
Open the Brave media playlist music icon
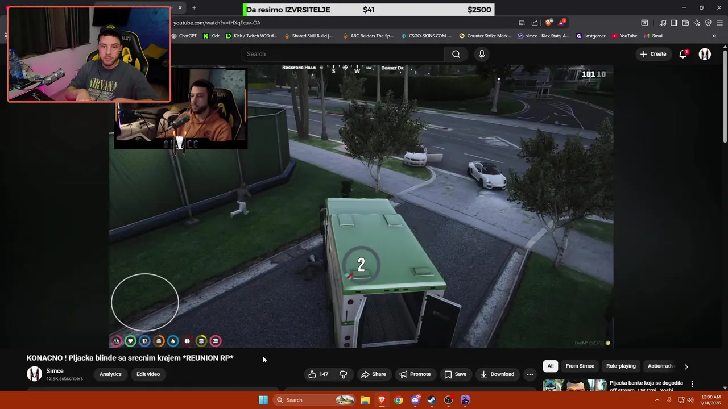(x=663, y=23)
